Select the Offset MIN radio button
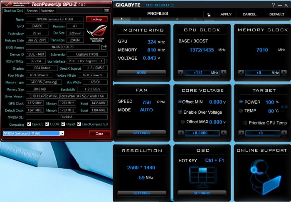This screenshot has width=291, height=202. pyautogui.click(x=180, y=102)
